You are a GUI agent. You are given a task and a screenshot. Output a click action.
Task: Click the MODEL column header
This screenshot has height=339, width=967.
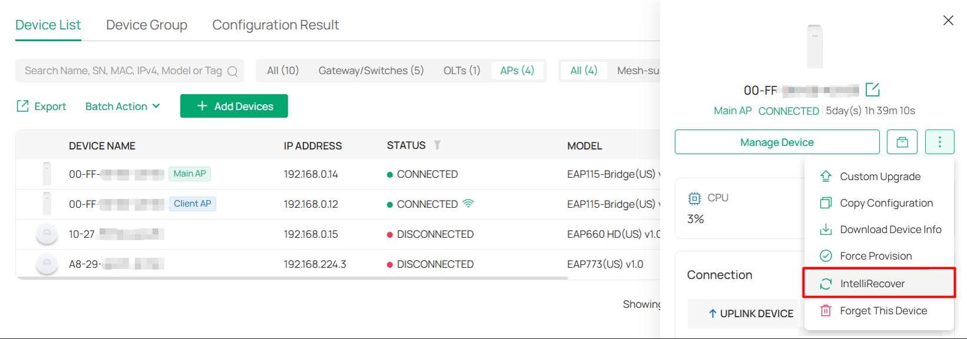[585, 145]
